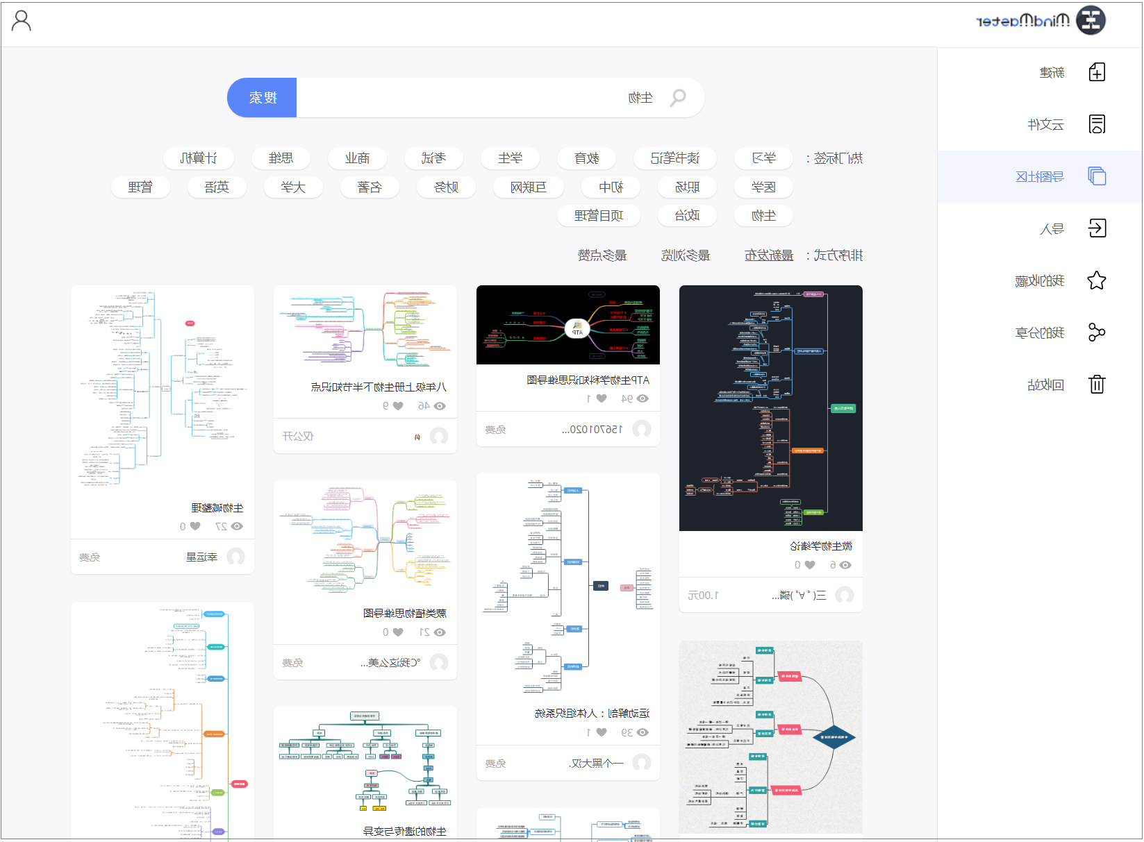Click the MindMaster logo
The width and height of the screenshot is (1144, 842).
pyautogui.click(x=1041, y=21)
